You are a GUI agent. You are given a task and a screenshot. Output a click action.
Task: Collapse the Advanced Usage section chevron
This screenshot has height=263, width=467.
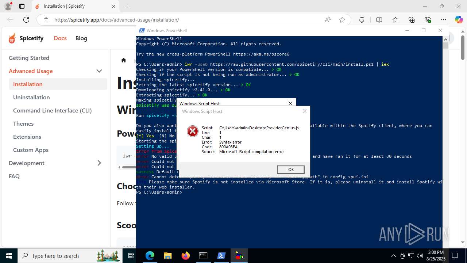coord(99,71)
